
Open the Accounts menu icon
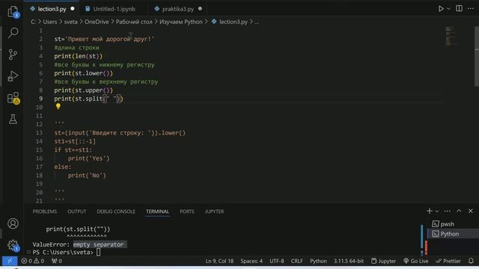[x=13, y=223]
